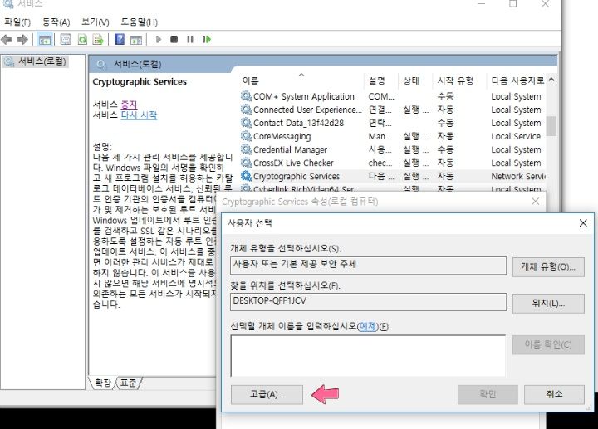Image resolution: width=598 pixels, height=429 pixels.
Task: Click the 위치(L)... button
Action: (x=548, y=303)
